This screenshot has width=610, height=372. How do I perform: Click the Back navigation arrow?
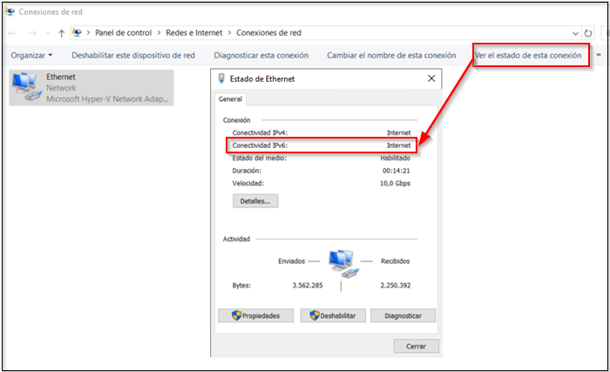pos(12,32)
